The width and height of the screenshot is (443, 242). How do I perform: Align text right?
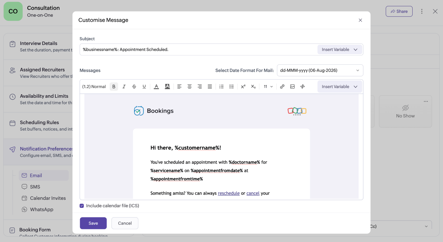(200, 87)
